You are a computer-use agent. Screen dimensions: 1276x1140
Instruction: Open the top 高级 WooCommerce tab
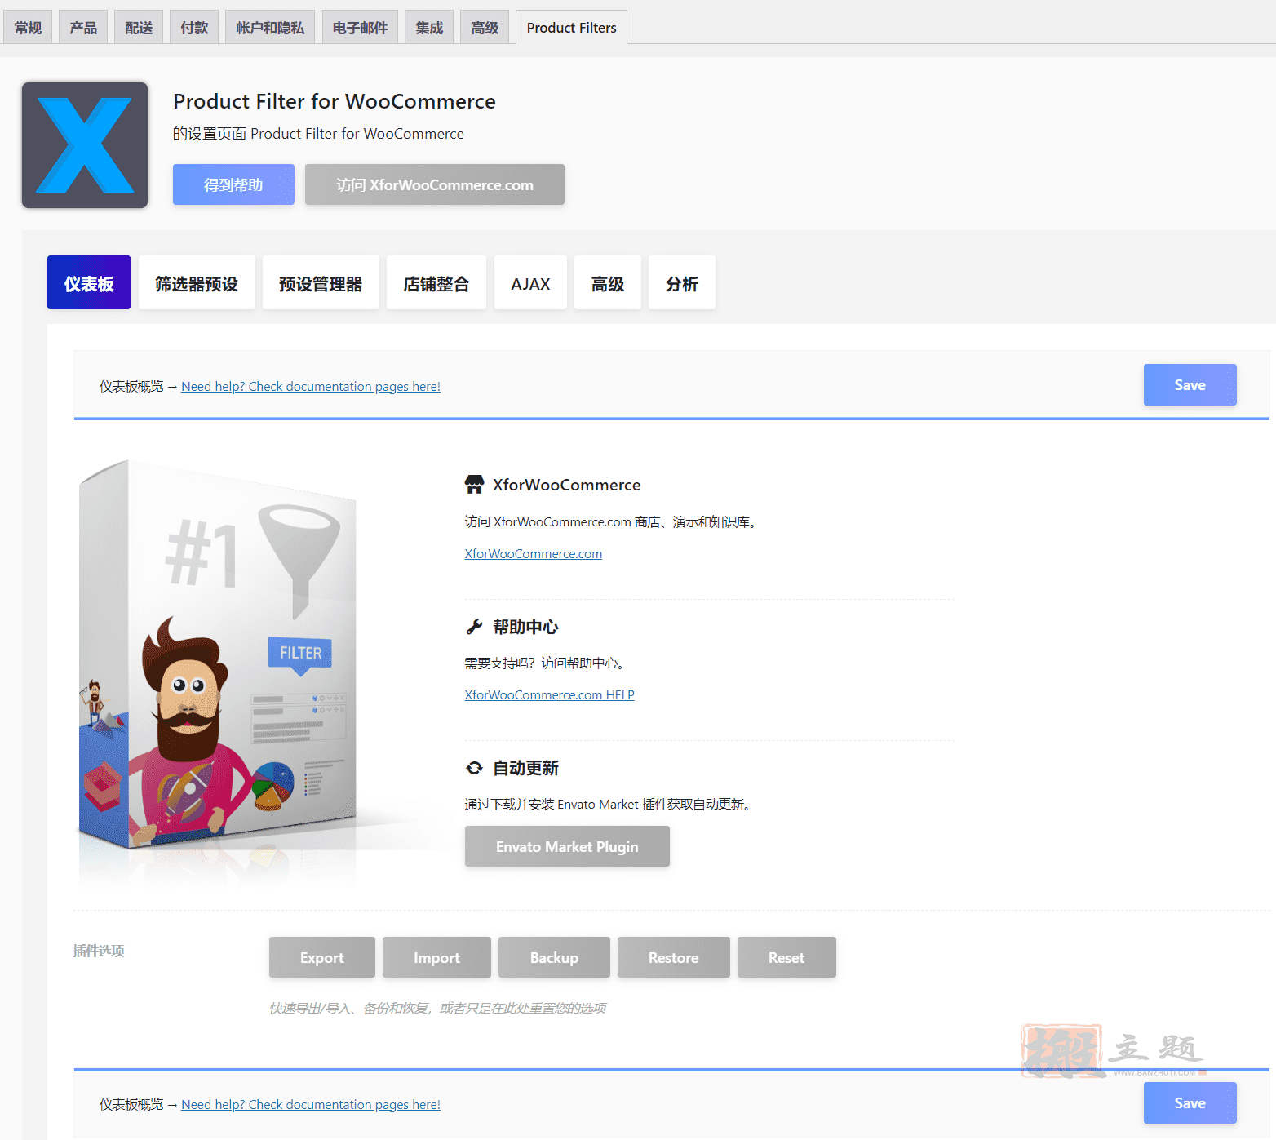pos(485,28)
